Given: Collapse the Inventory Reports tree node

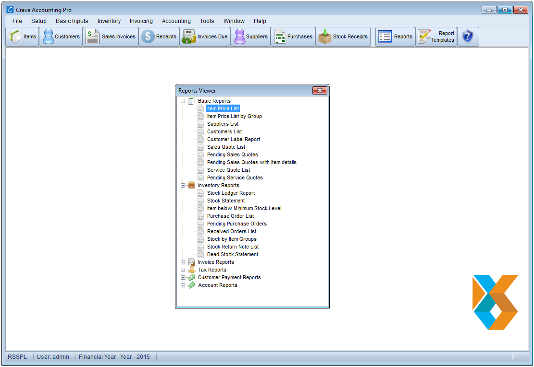Looking at the screenshot, I should tap(183, 186).
